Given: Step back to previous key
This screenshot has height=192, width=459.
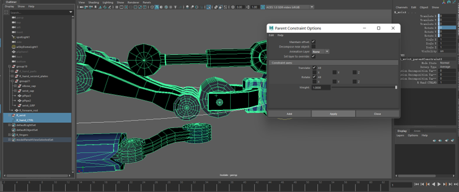Looking at the screenshot, I should tap(428, 184).
